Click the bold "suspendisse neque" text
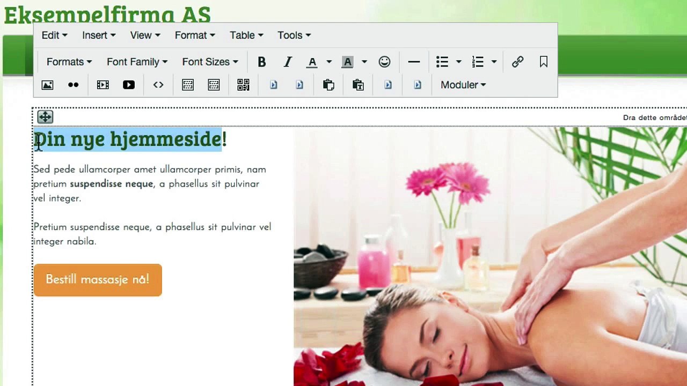The width and height of the screenshot is (687, 386). click(x=112, y=184)
